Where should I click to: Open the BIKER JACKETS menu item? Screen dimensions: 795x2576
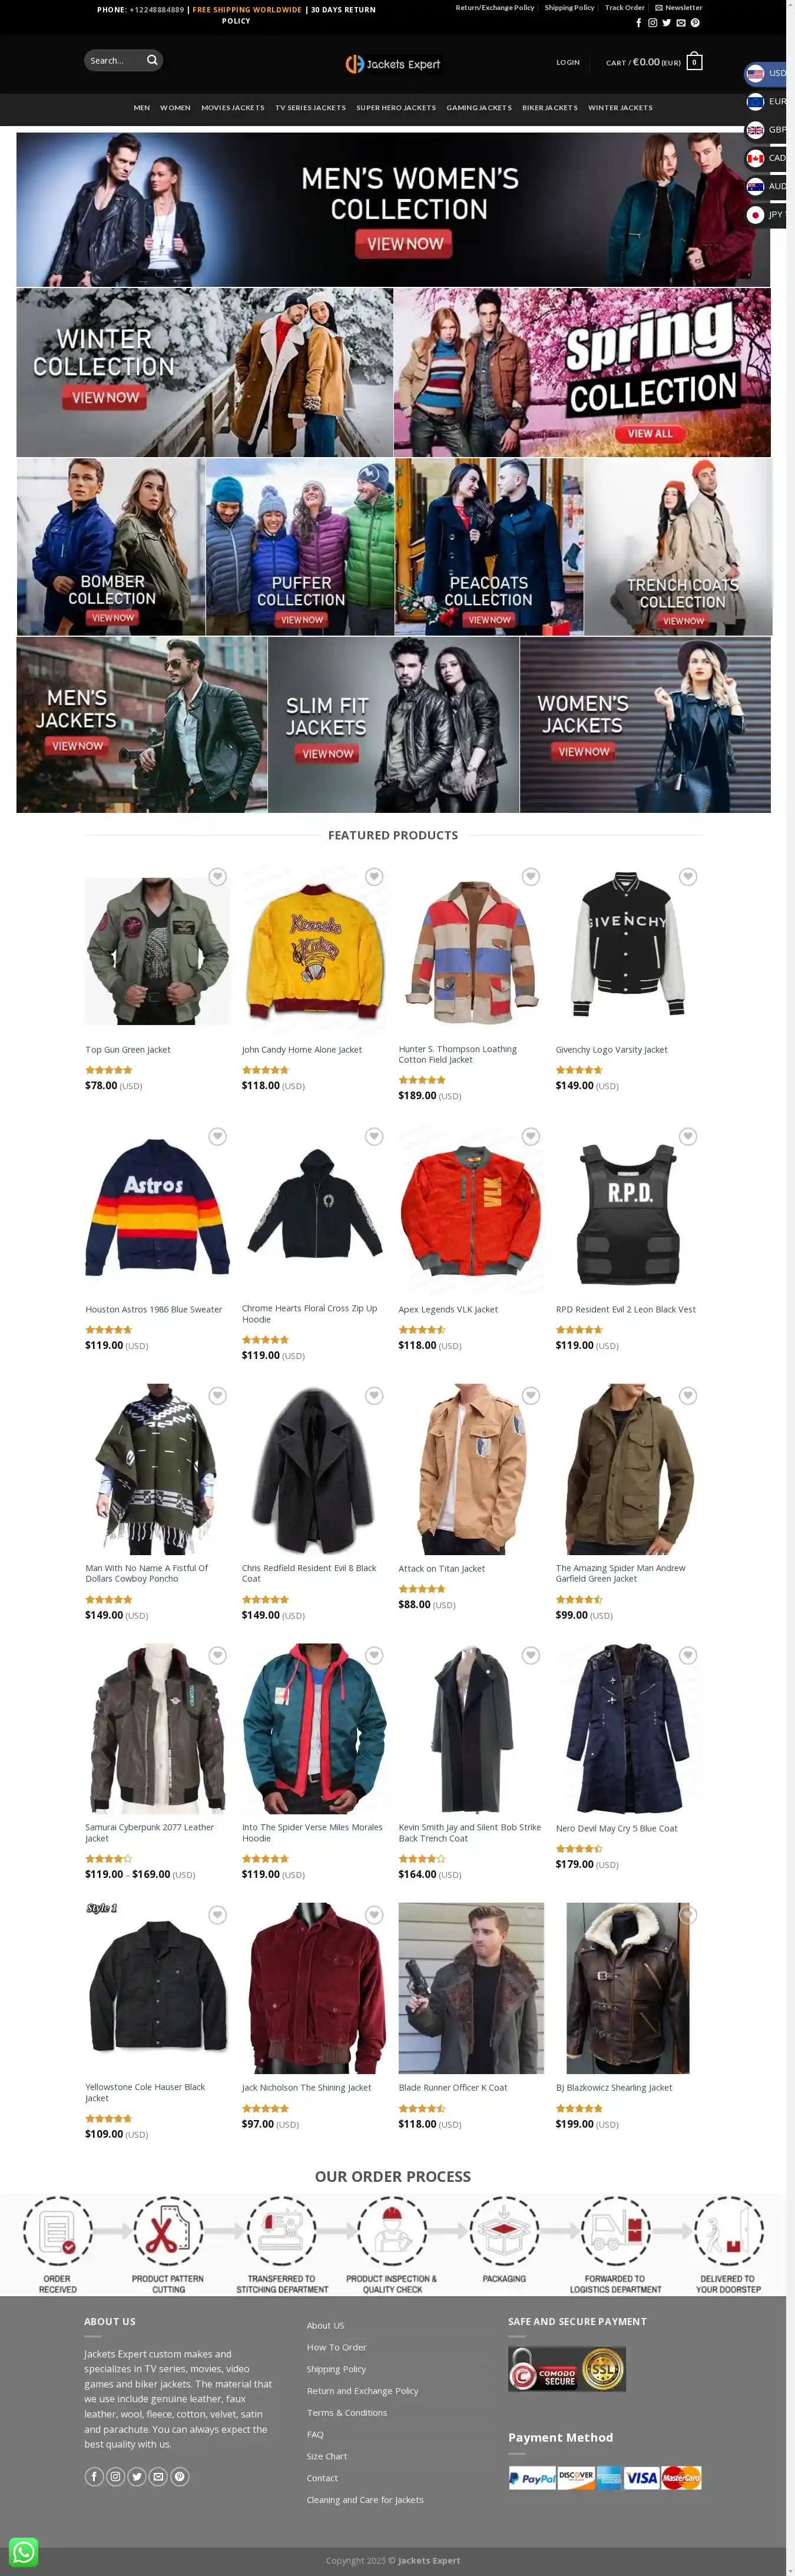(x=550, y=108)
